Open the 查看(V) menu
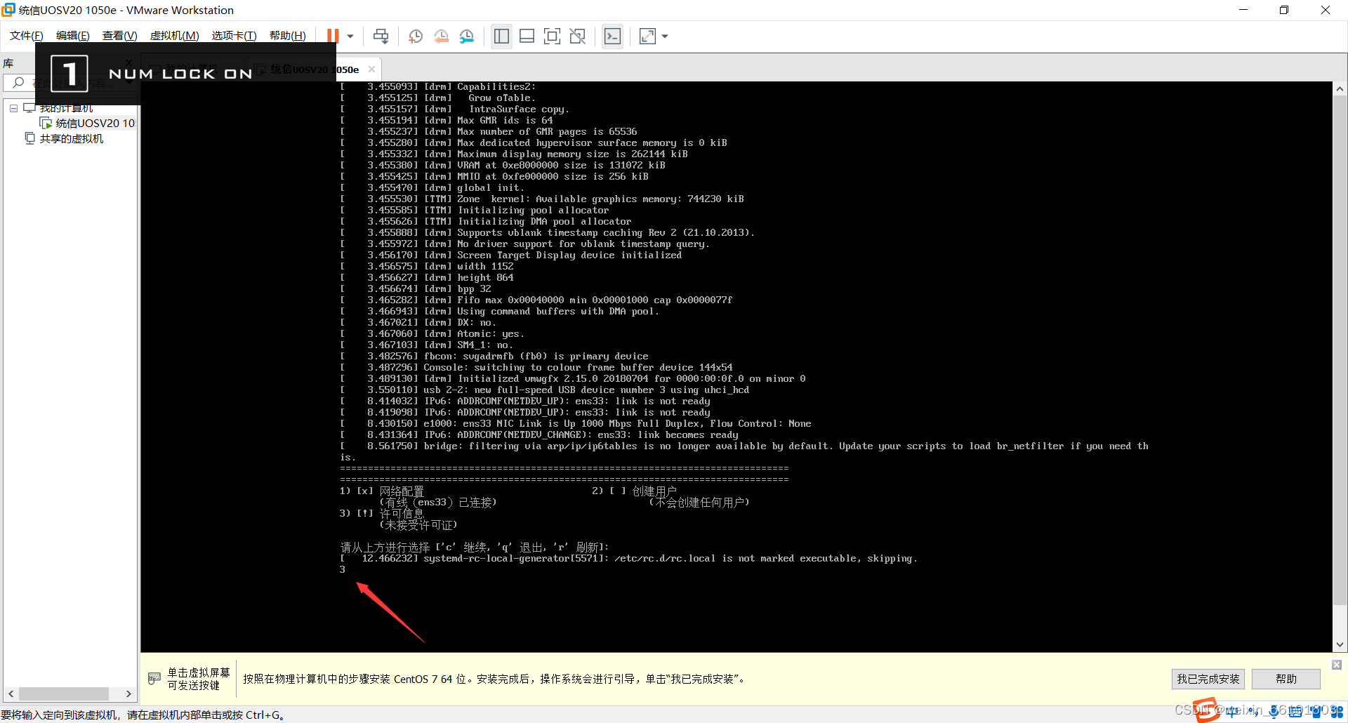 click(120, 36)
